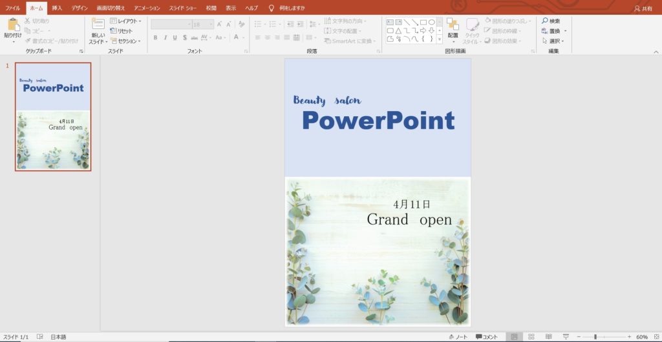
Task: Open the Transitions (画面切り替え) tab
Action: [x=111, y=8]
